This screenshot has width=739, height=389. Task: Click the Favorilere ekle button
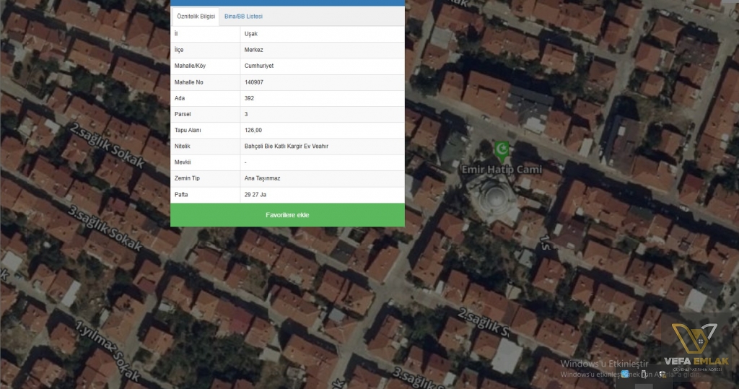click(x=287, y=215)
